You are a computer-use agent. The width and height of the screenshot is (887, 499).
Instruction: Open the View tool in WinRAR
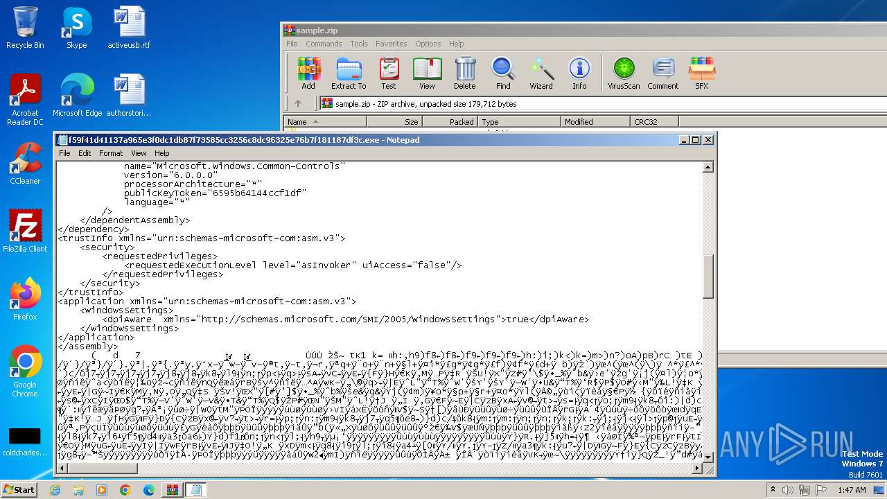427,73
